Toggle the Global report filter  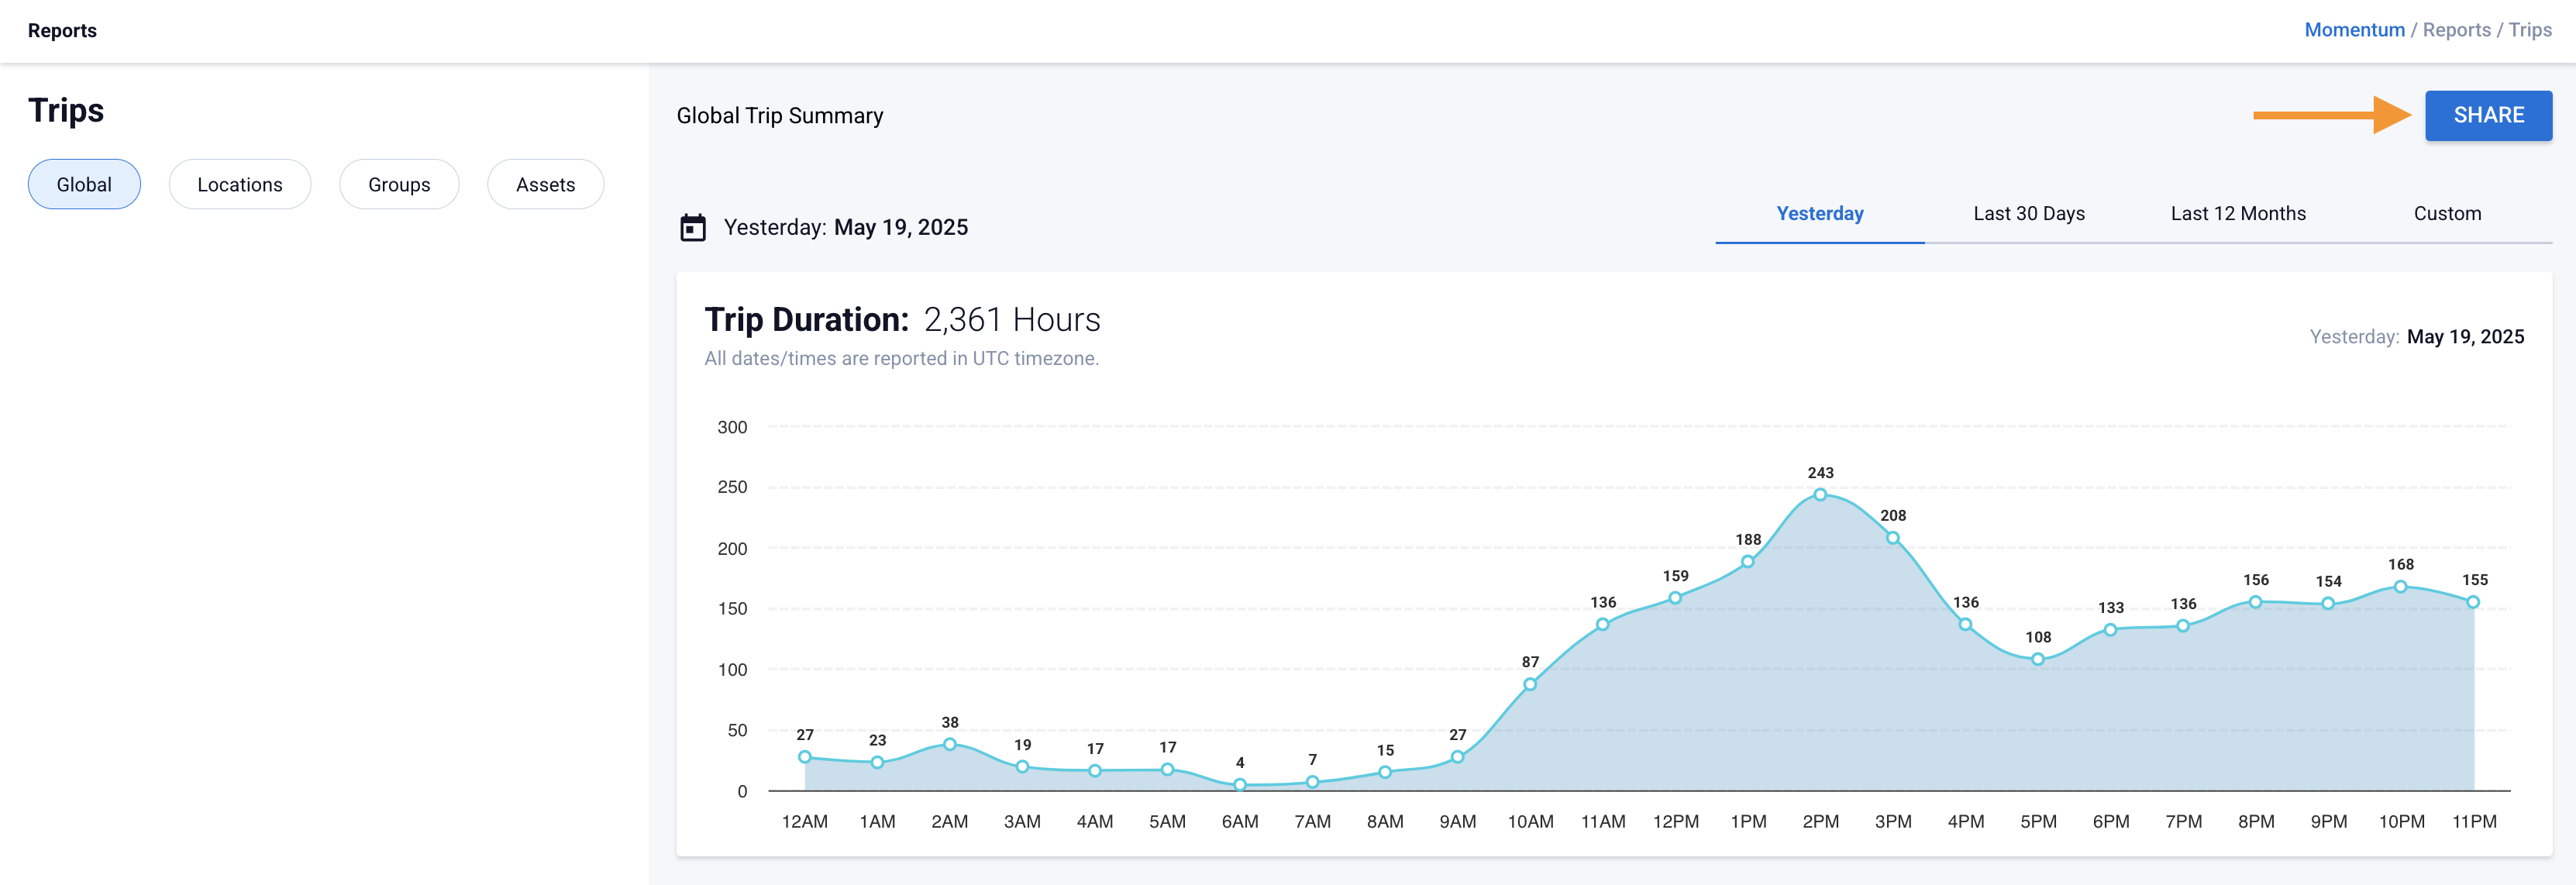[x=84, y=184]
